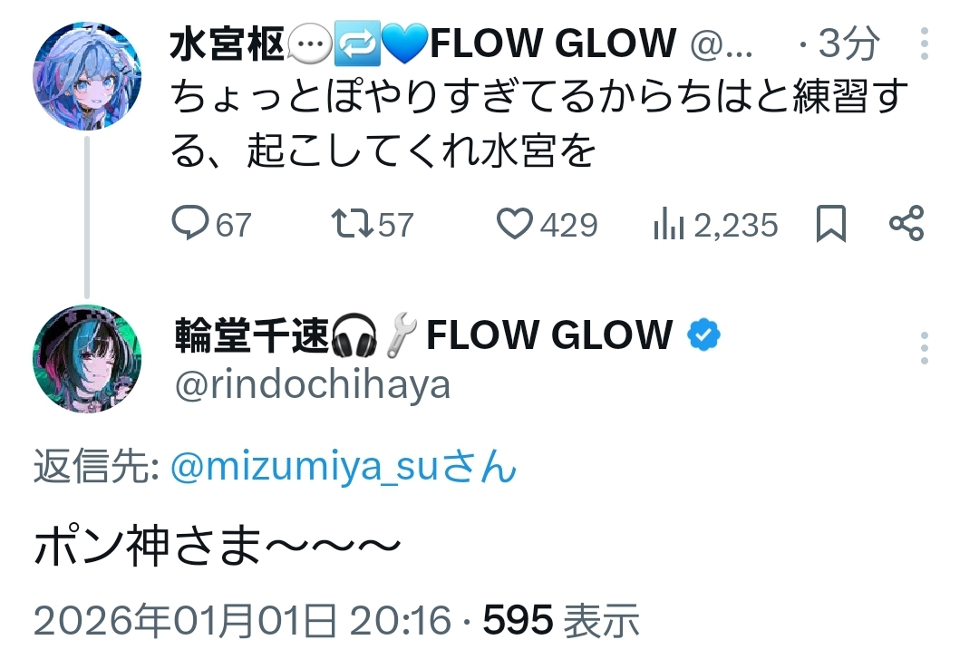Viewport: 979px width, 669px height.
Task: Open more options for 輪堂千速's reply
Action: point(924,348)
